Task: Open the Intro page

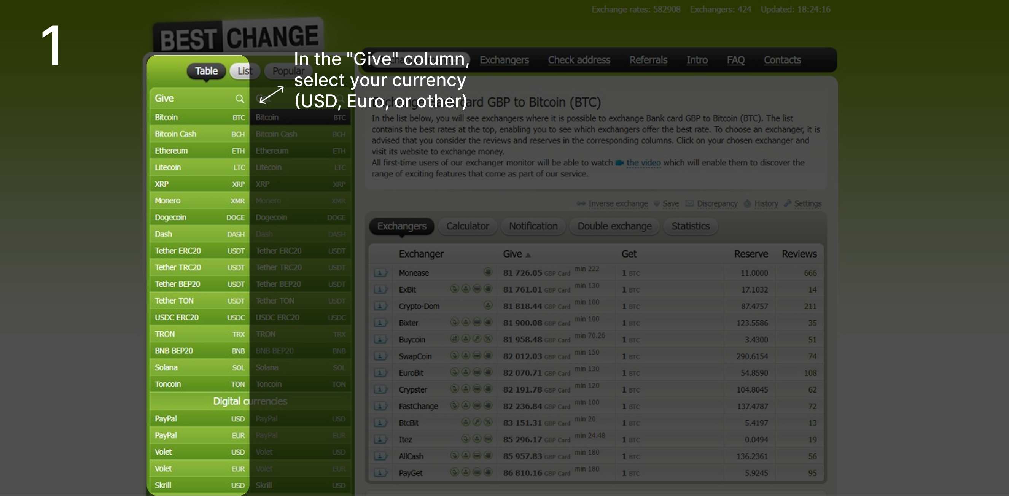Action: [x=697, y=60]
